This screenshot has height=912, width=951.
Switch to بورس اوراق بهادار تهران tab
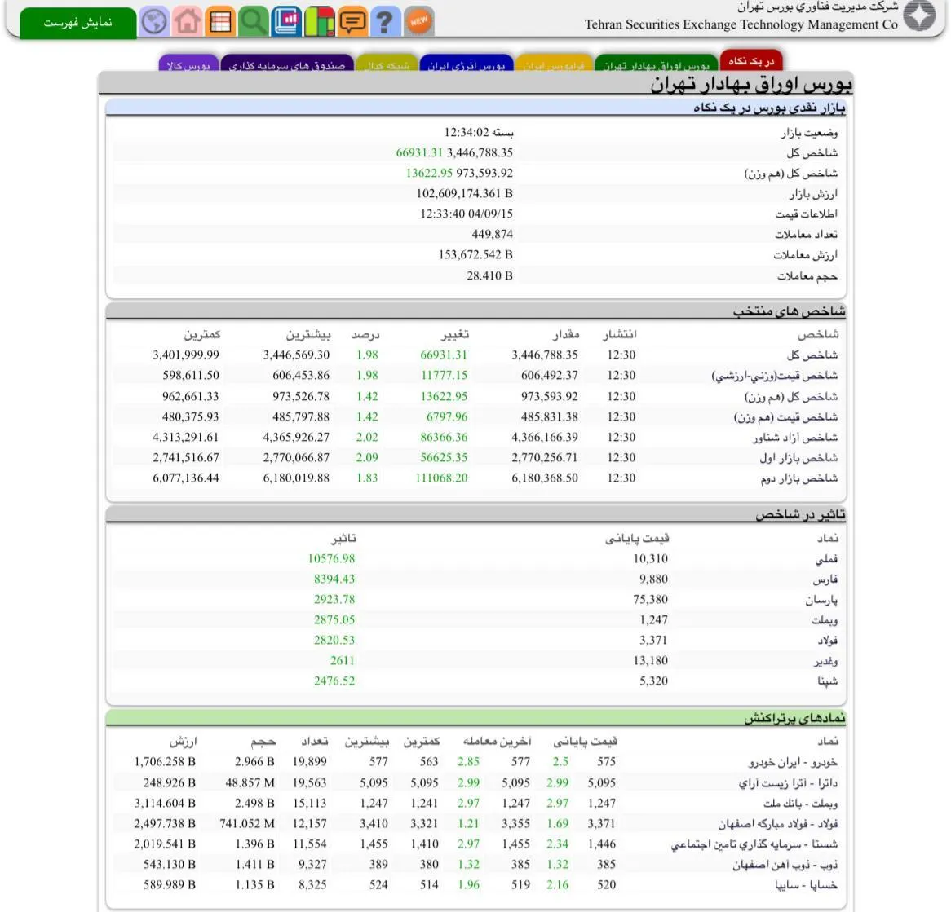(x=657, y=64)
